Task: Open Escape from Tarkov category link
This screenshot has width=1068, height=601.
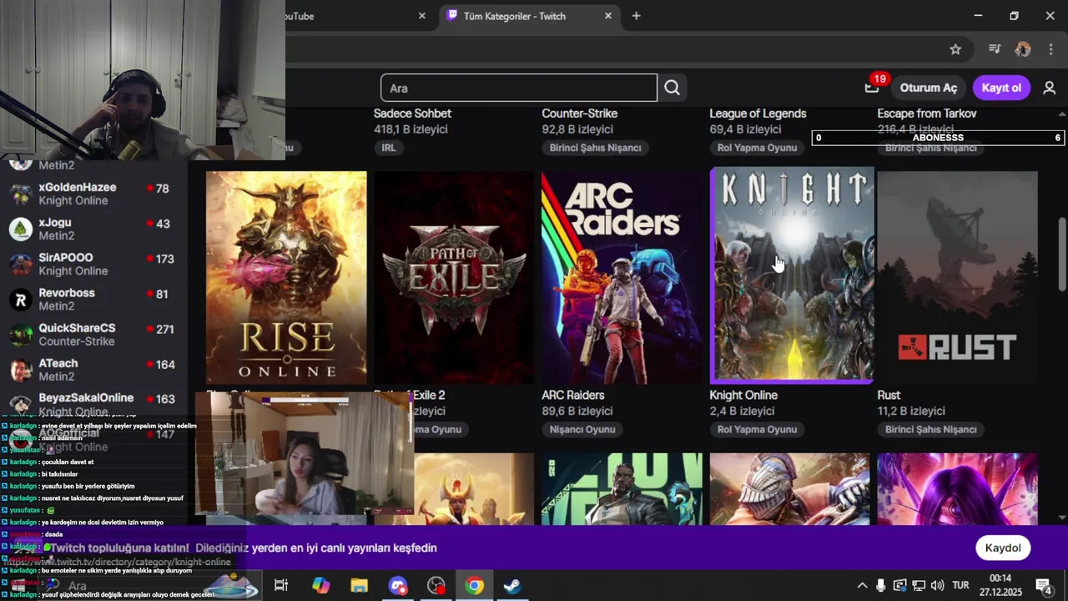Action: pos(927,114)
